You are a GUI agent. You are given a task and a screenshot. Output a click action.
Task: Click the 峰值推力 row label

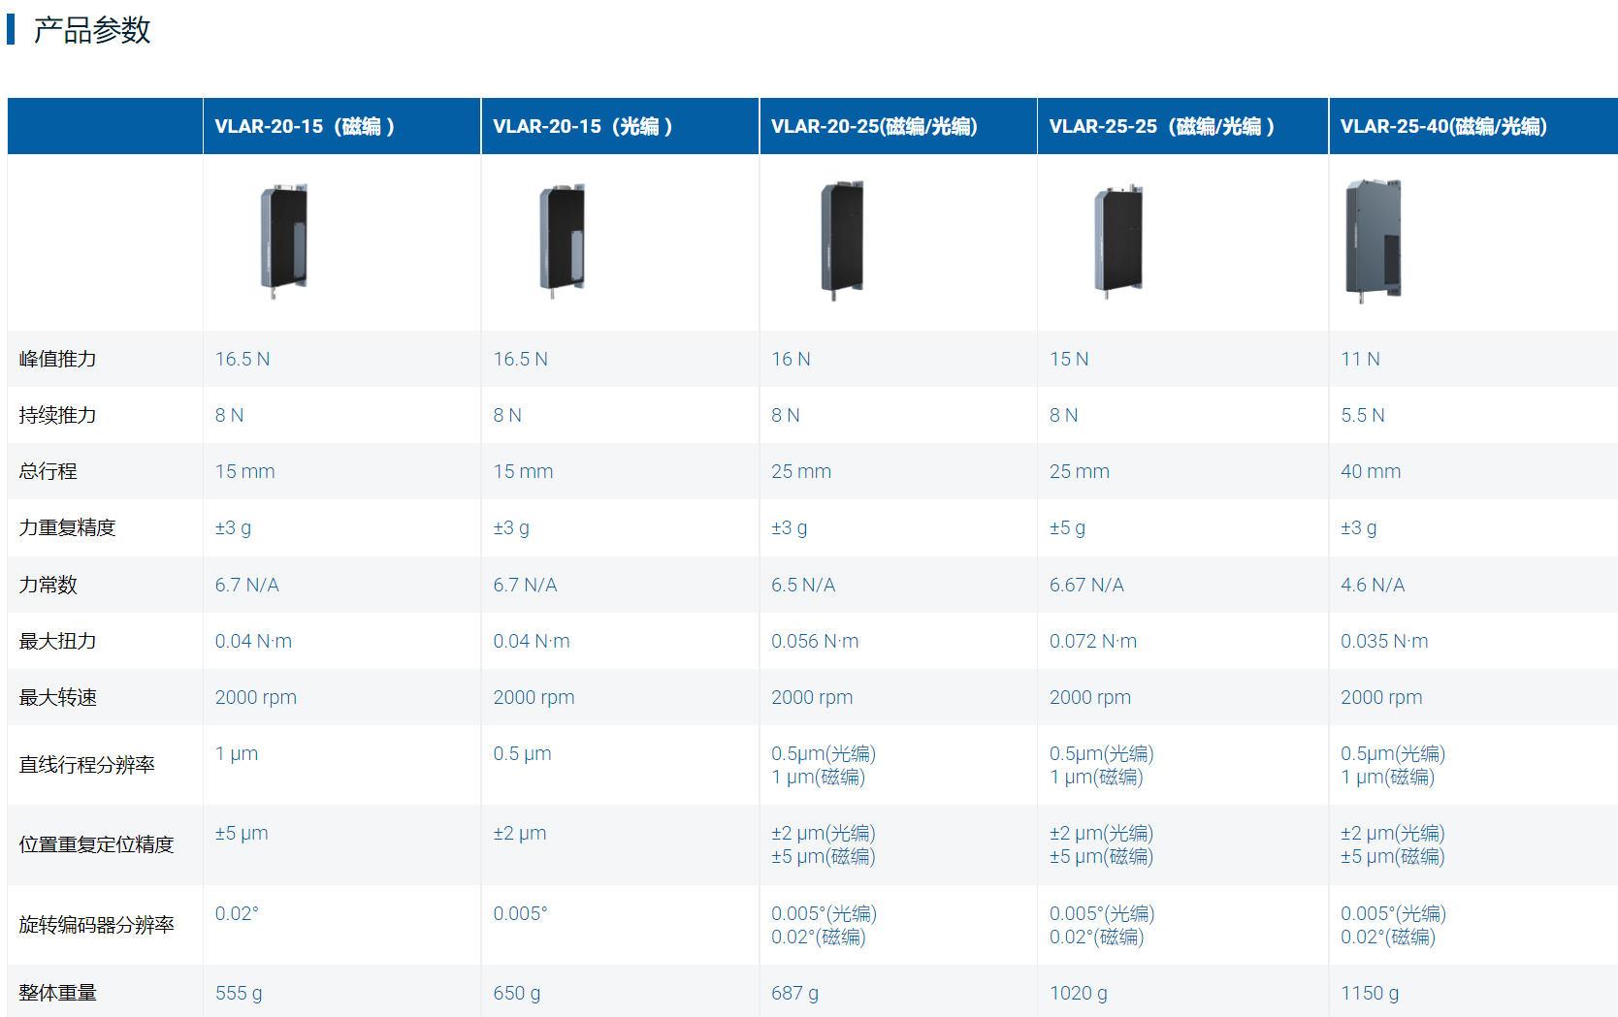click(57, 359)
